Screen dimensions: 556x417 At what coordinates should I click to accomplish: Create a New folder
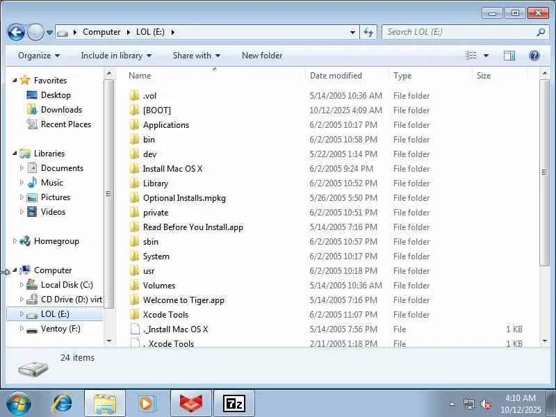pos(262,56)
